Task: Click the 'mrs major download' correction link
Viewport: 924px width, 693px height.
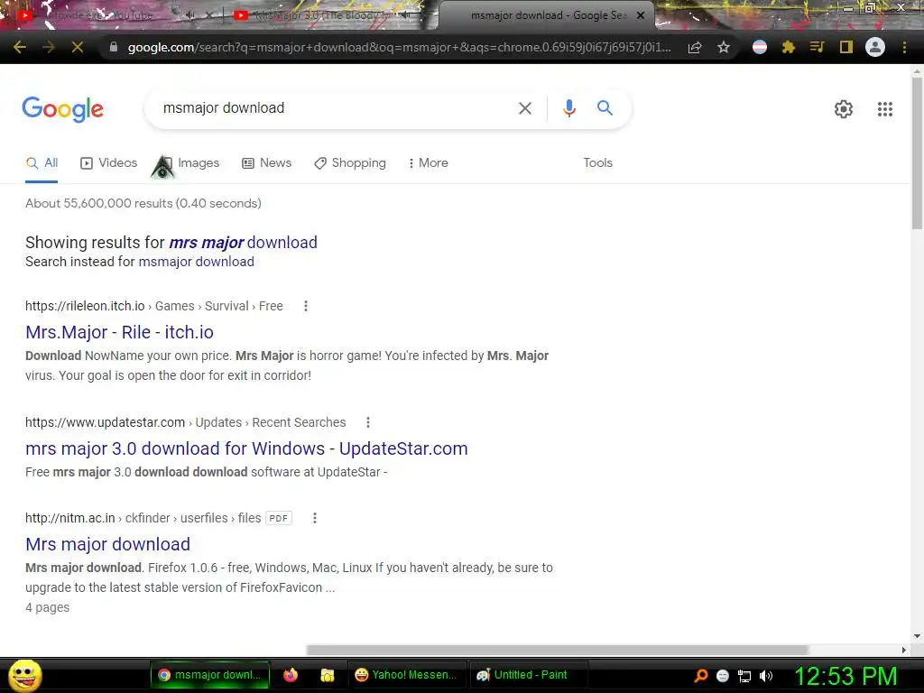Action: [x=243, y=242]
